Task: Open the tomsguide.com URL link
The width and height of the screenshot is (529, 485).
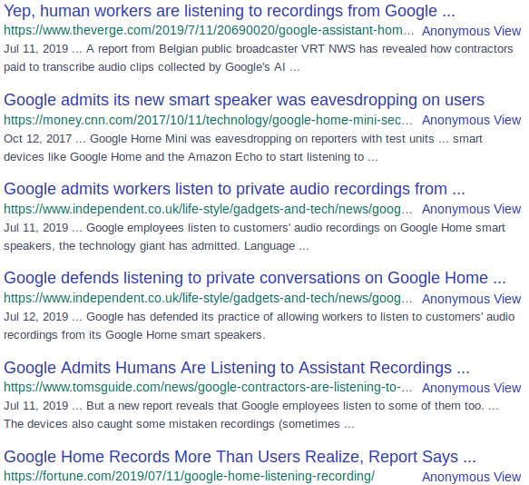Action: coord(208,388)
